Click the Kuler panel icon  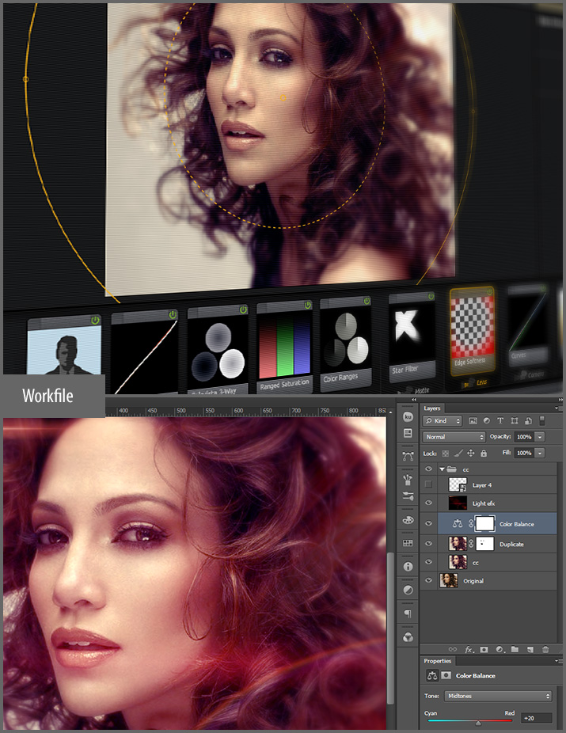coord(408,416)
